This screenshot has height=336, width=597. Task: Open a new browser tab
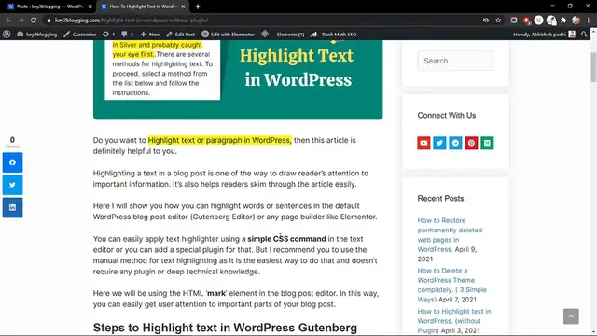(x=198, y=7)
